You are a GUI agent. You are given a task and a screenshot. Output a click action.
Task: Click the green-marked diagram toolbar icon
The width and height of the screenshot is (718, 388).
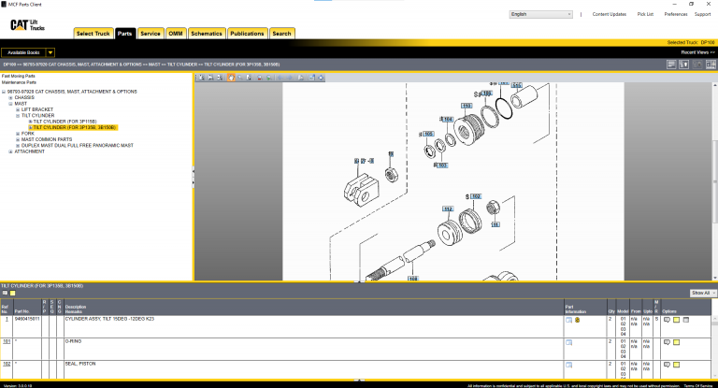click(x=269, y=78)
